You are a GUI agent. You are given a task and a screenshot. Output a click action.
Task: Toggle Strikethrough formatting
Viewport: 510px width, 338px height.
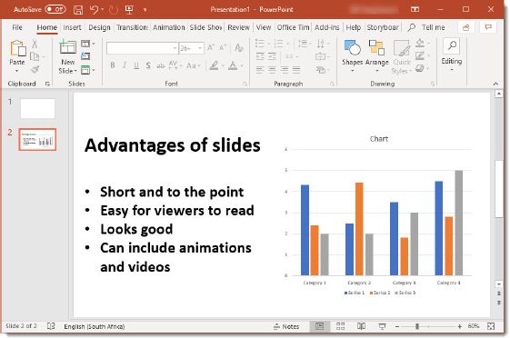[x=160, y=65]
